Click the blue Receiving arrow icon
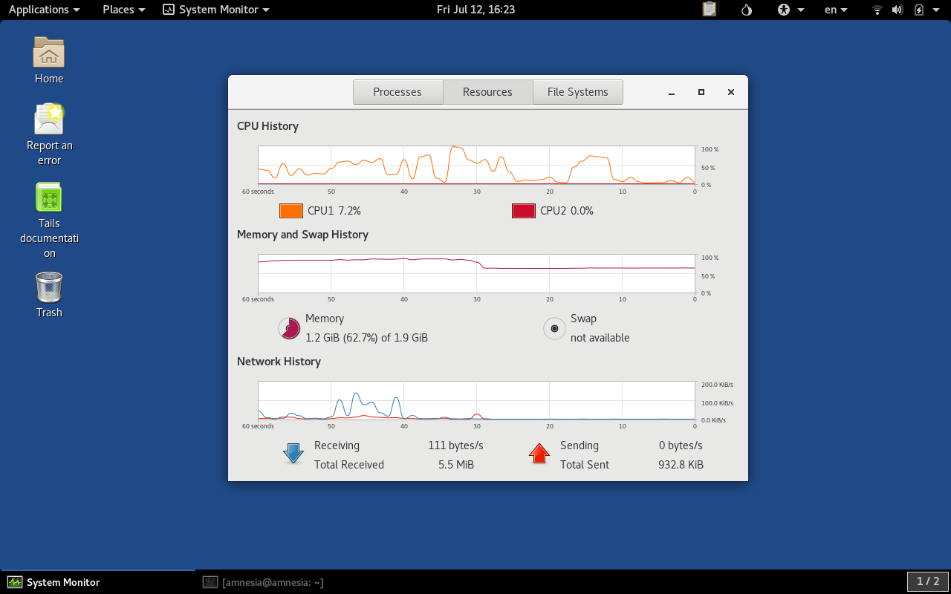This screenshot has width=951, height=594. coord(293,454)
